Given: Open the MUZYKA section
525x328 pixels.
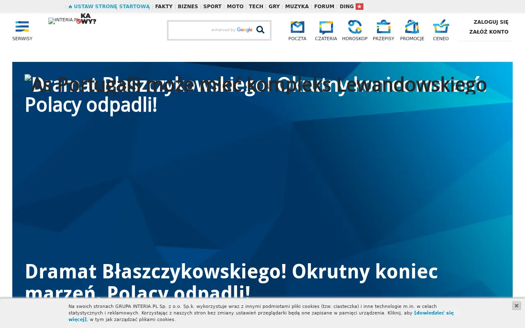Looking at the screenshot, I should [x=297, y=7].
